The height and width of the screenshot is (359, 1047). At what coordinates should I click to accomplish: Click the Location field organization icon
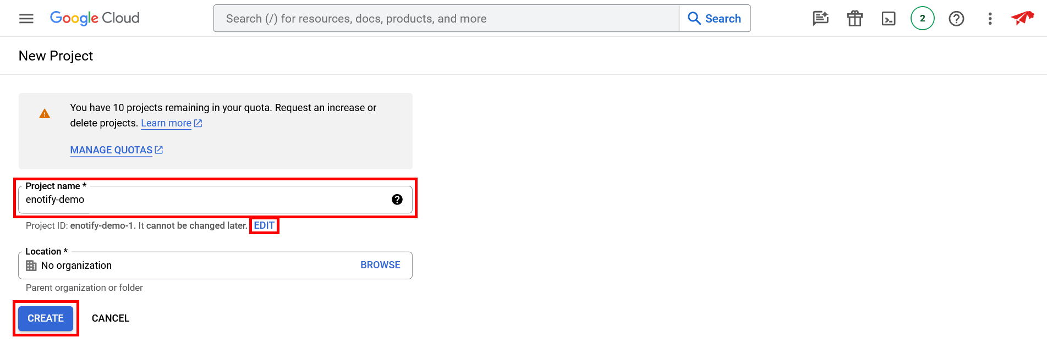pos(31,266)
